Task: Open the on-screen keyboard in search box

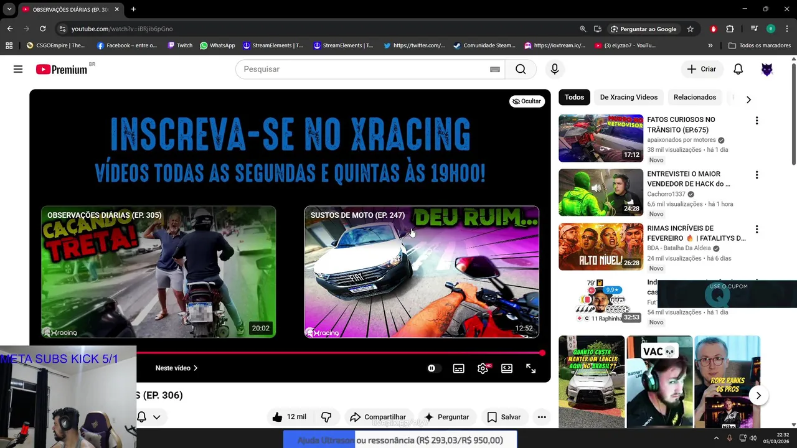Action: point(495,69)
